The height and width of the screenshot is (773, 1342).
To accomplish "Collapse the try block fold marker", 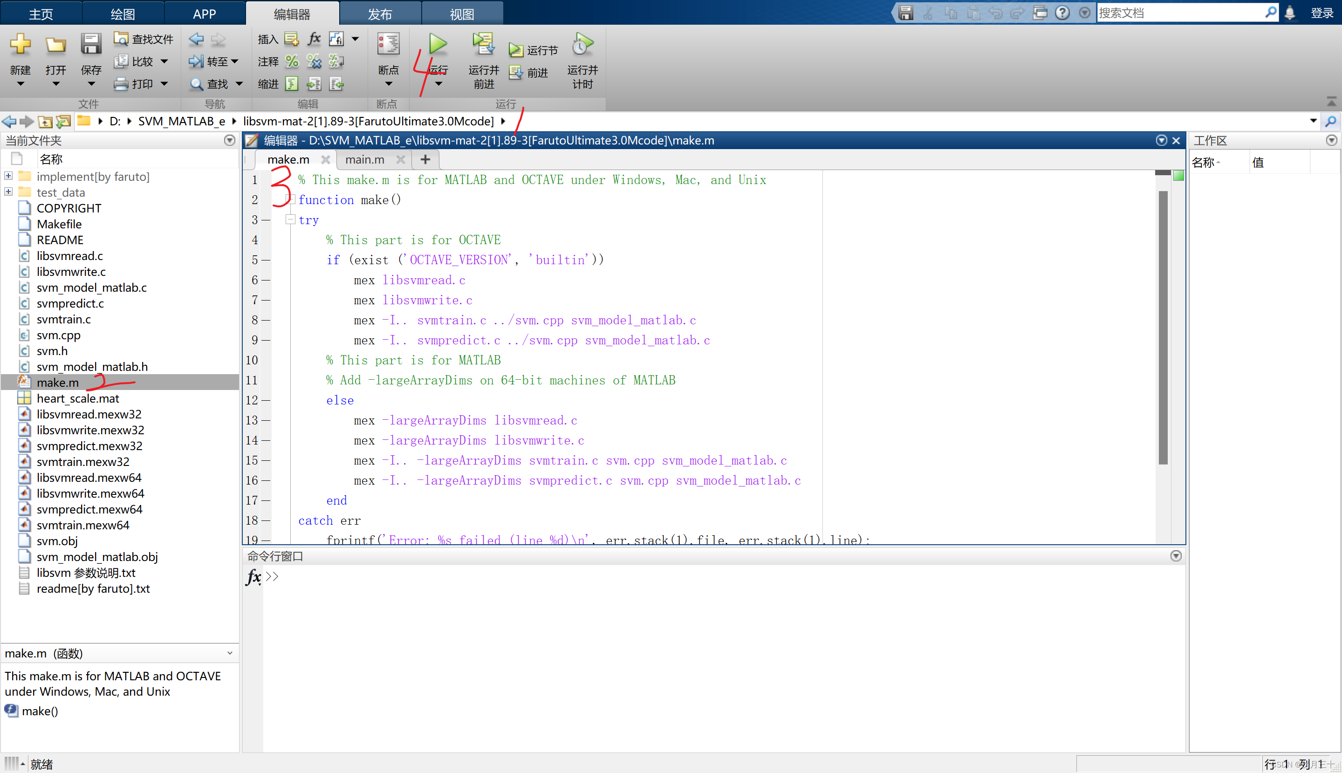I will click(x=290, y=219).
